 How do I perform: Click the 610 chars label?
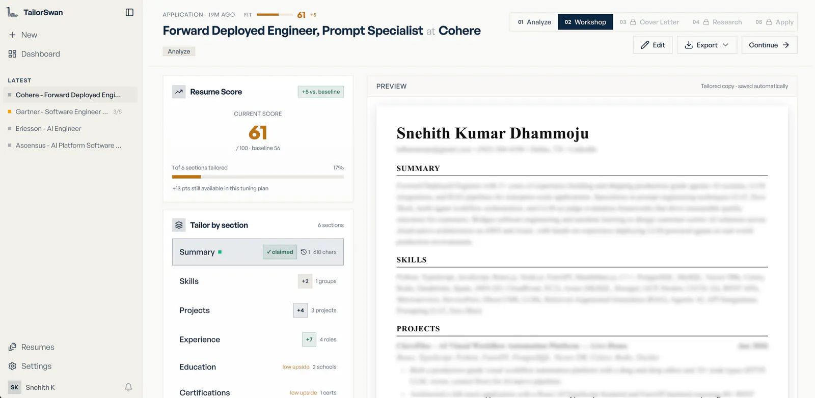(325, 252)
